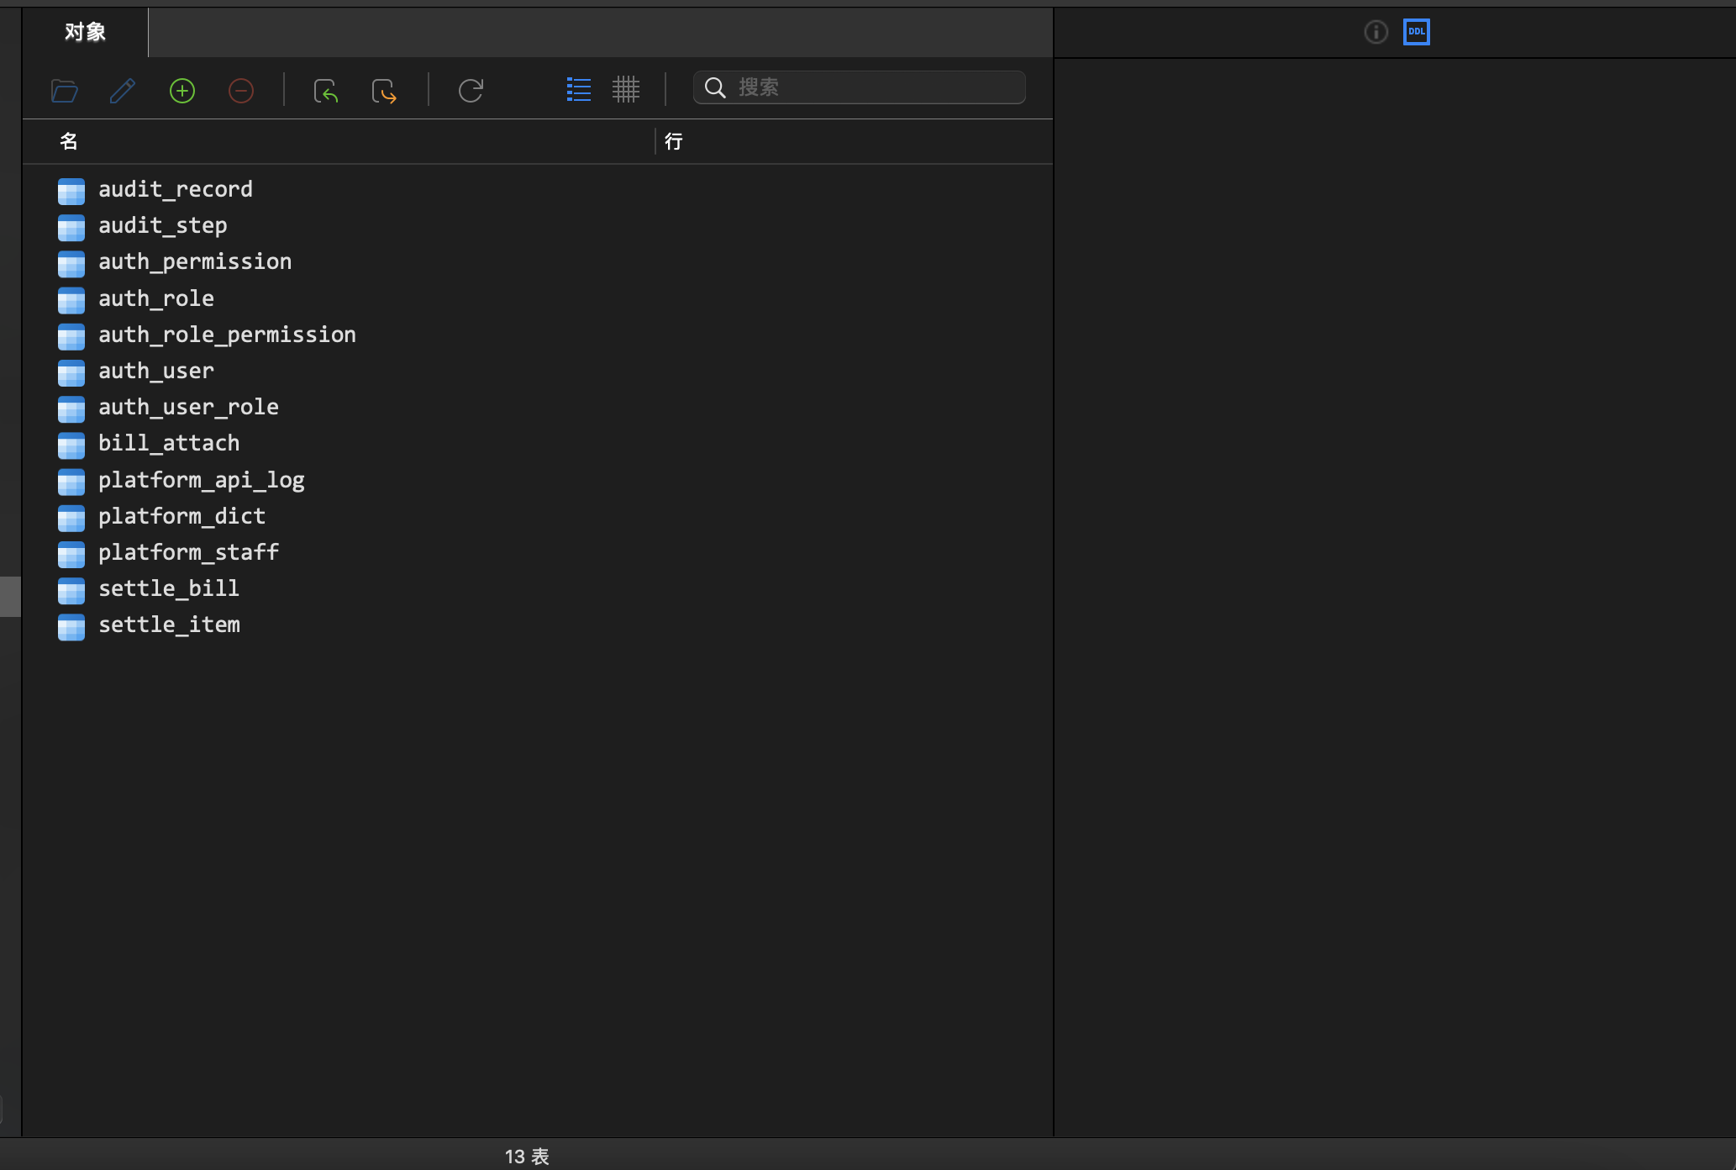1736x1170 pixels.
Task: Sort tables by the 行 column header
Action: [x=672, y=141]
